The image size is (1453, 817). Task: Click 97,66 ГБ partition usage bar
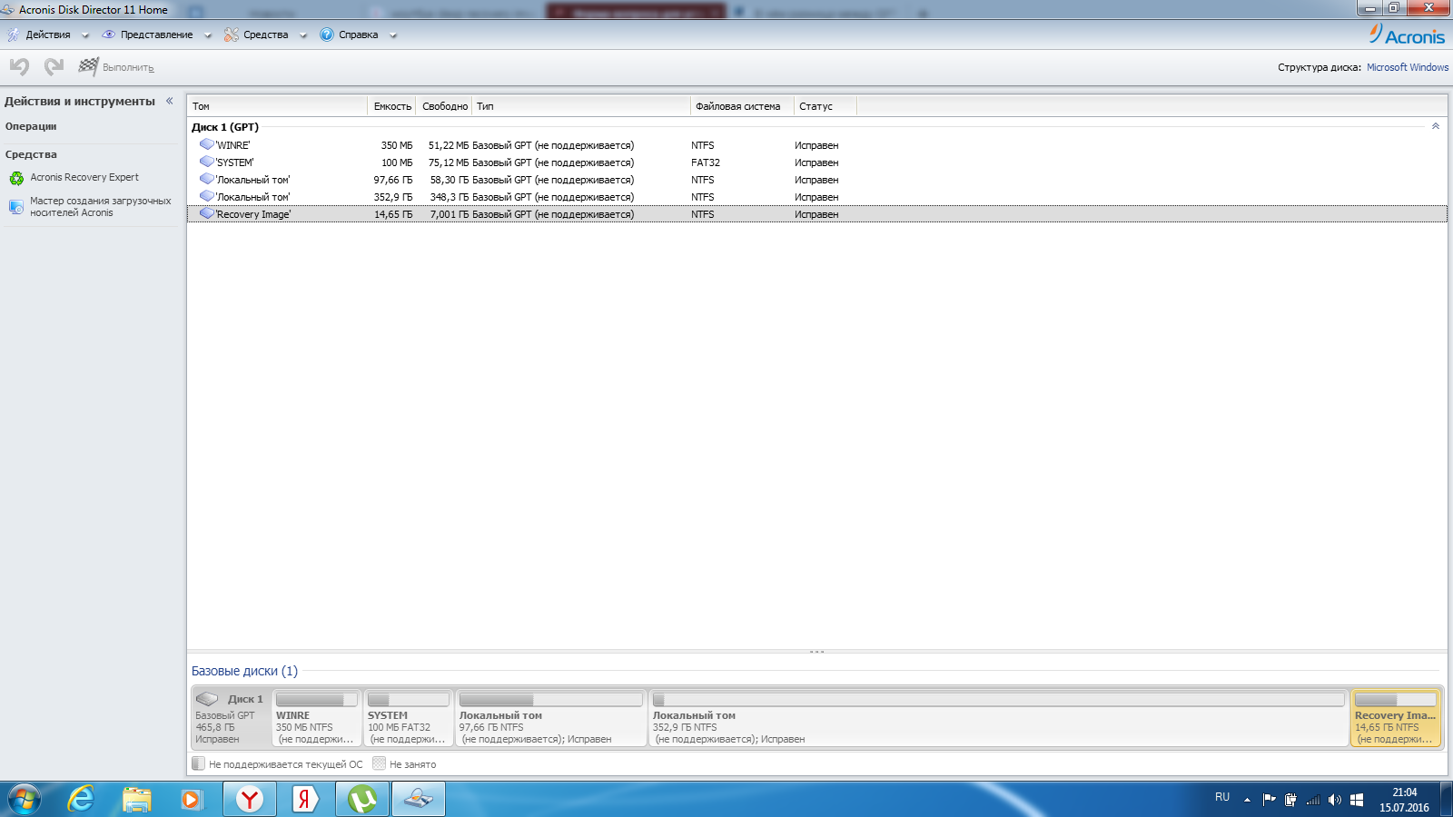pyautogui.click(x=550, y=700)
